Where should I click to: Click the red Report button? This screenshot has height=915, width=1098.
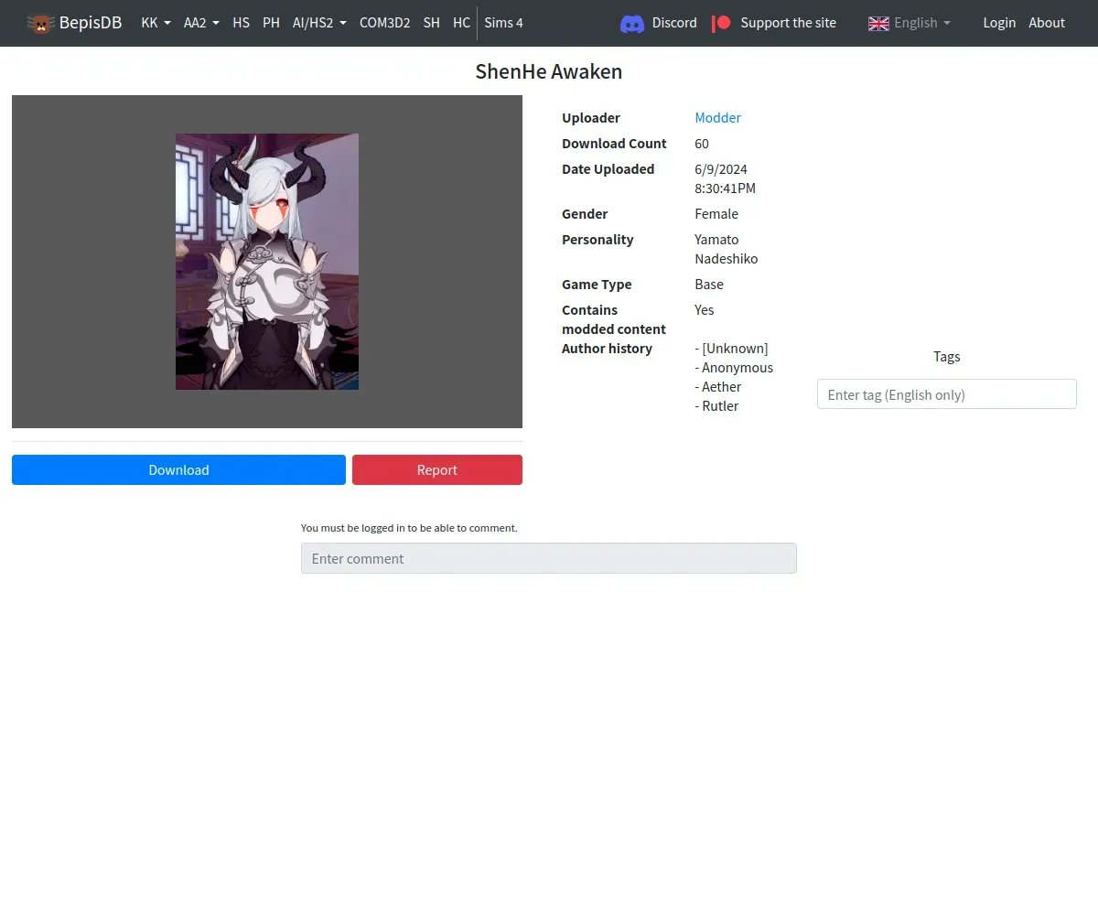[437, 469]
